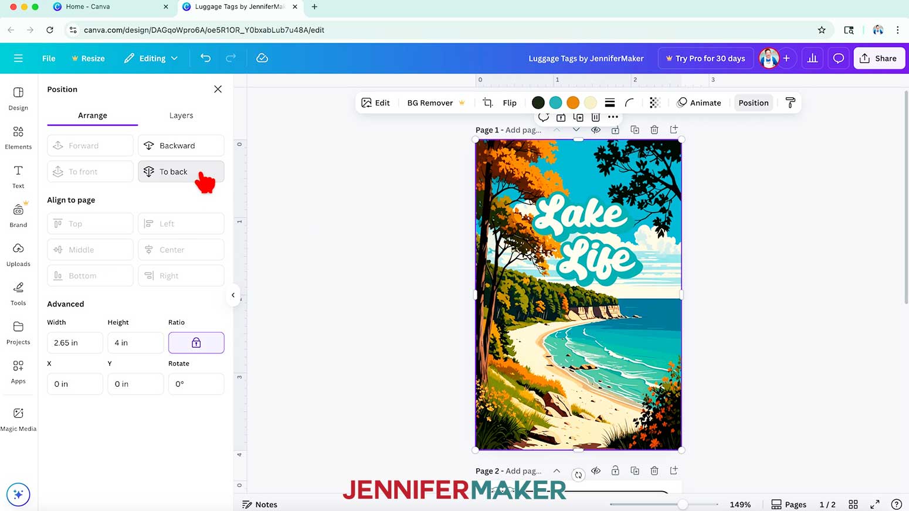Open the grid view of pages
909x511 pixels.
(853, 505)
